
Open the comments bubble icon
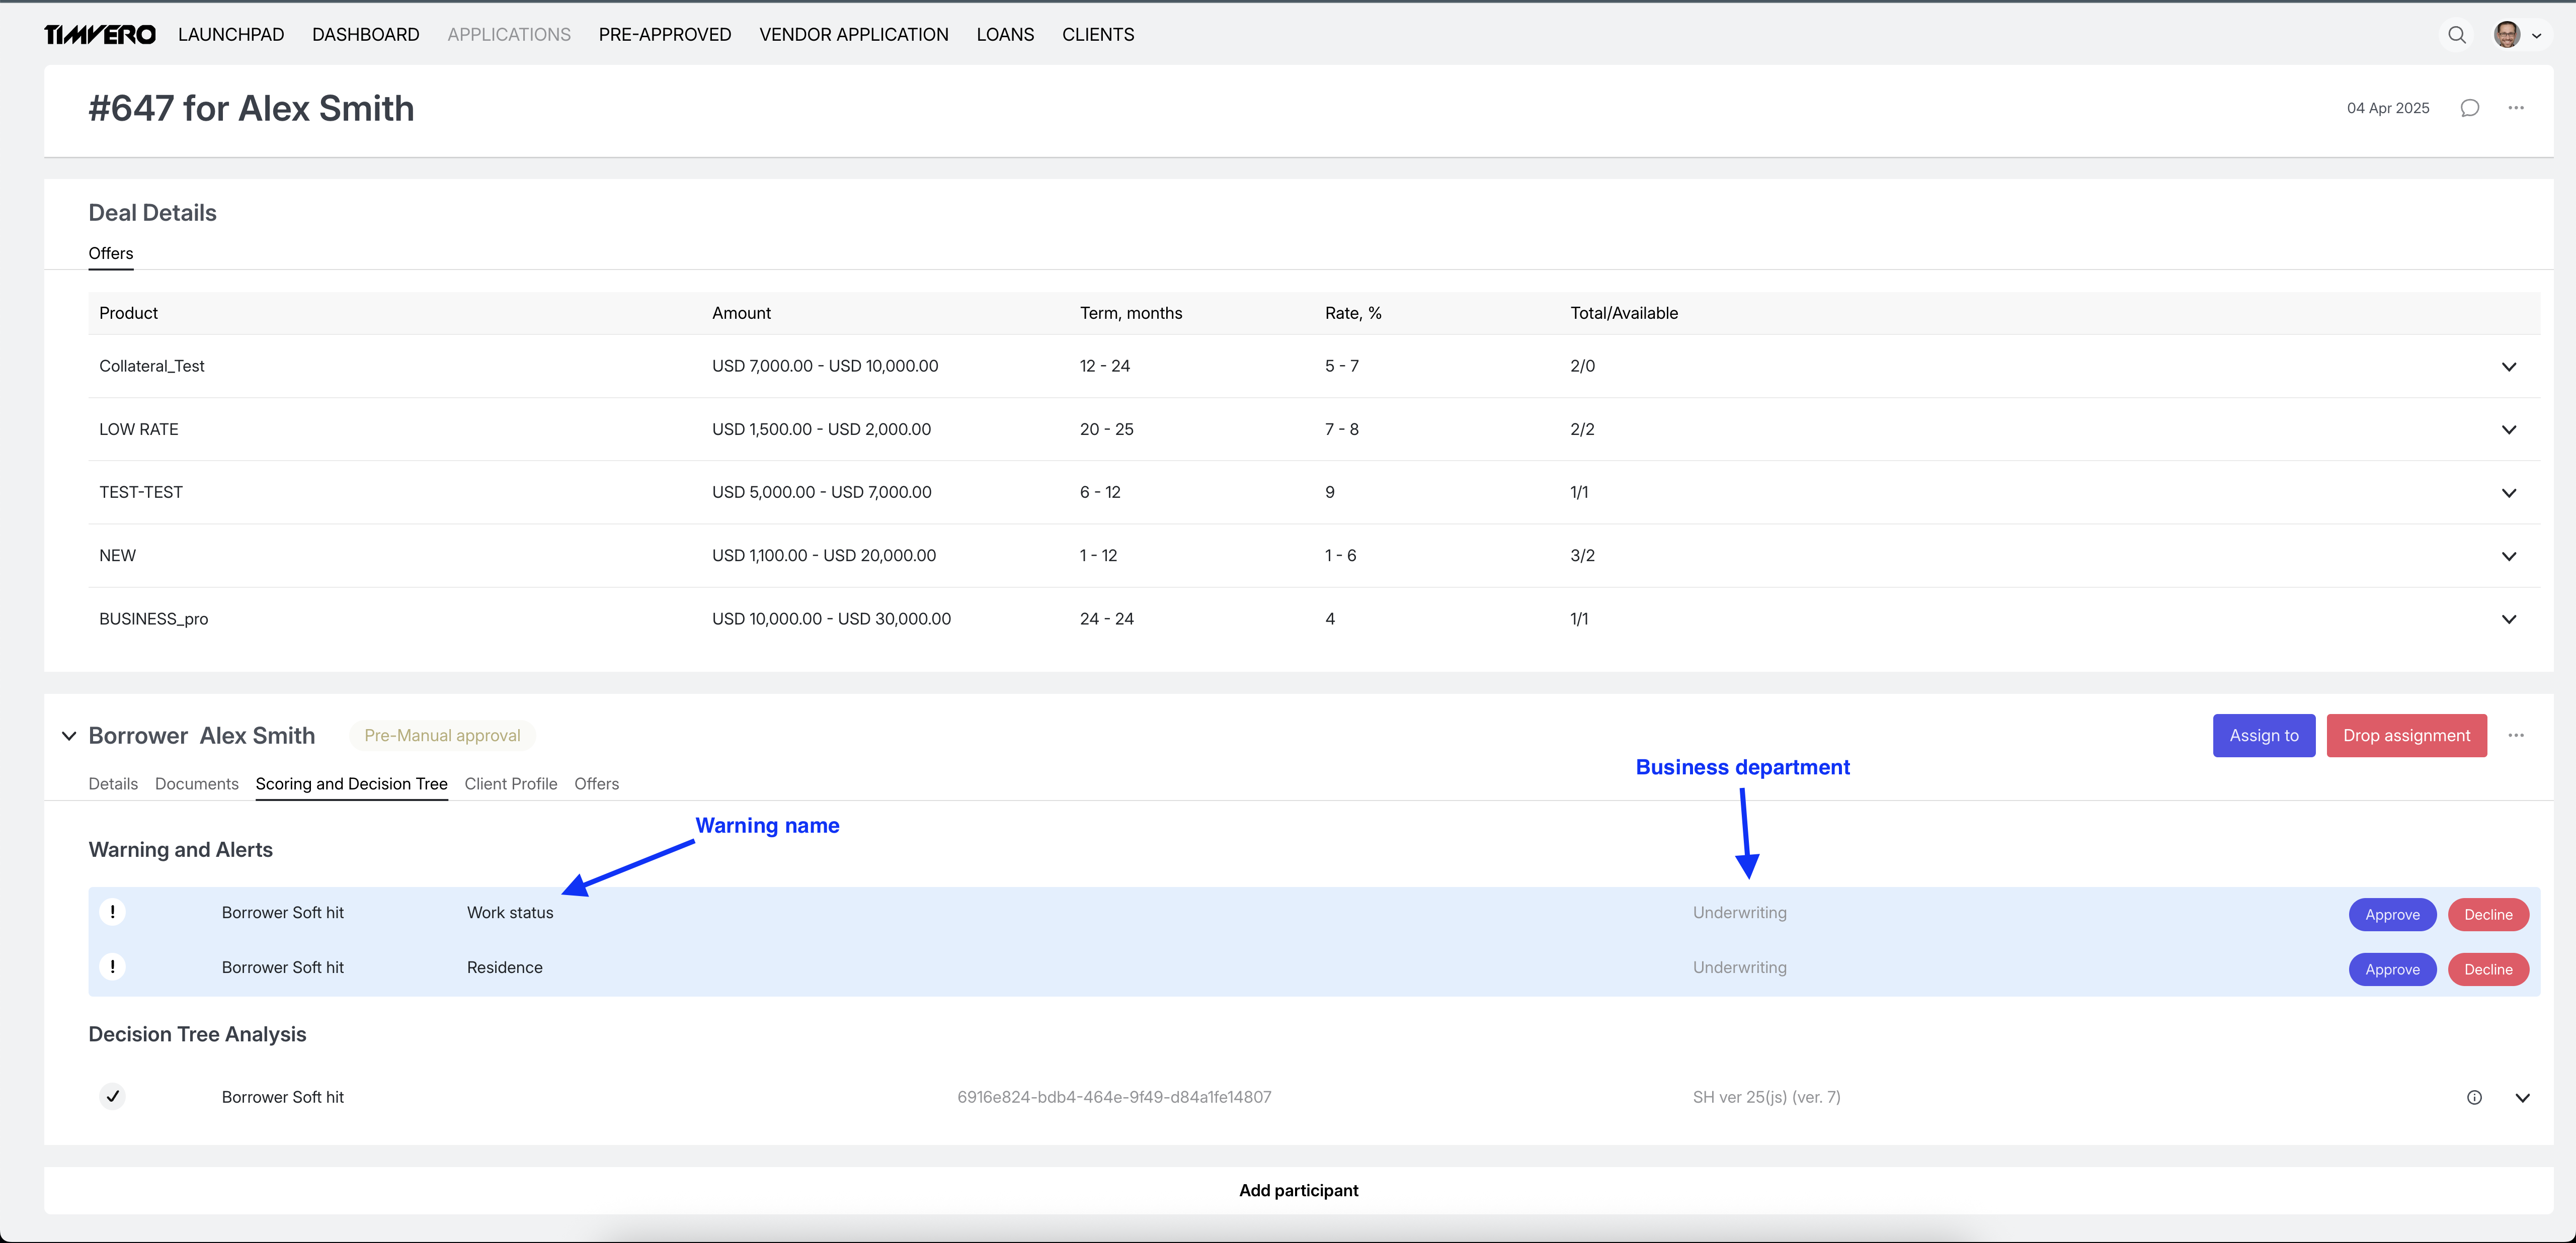point(2469,108)
